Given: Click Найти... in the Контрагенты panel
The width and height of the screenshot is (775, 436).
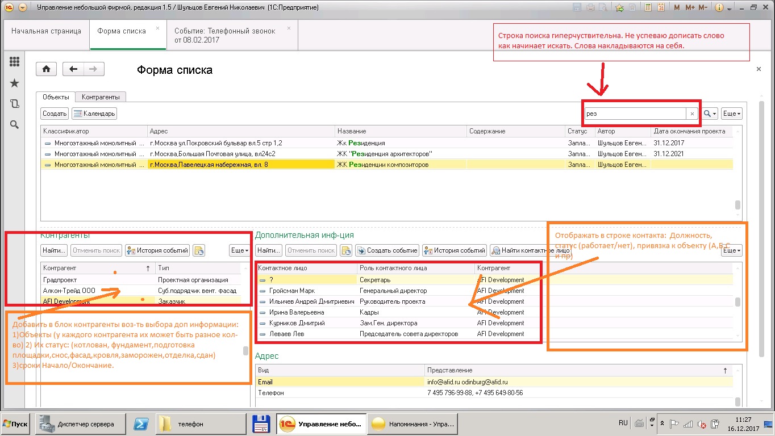Looking at the screenshot, I should click(x=54, y=250).
